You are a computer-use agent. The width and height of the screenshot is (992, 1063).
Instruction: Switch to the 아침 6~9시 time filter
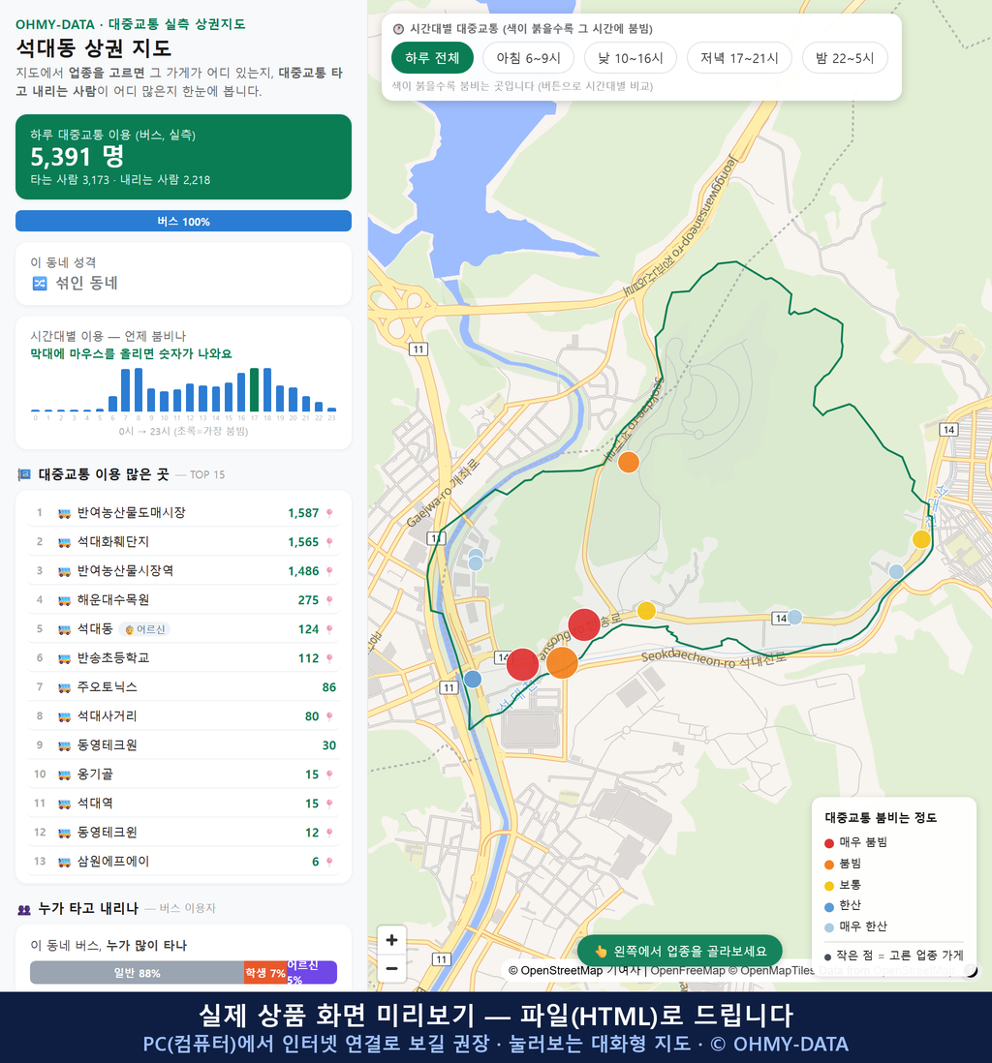click(529, 58)
